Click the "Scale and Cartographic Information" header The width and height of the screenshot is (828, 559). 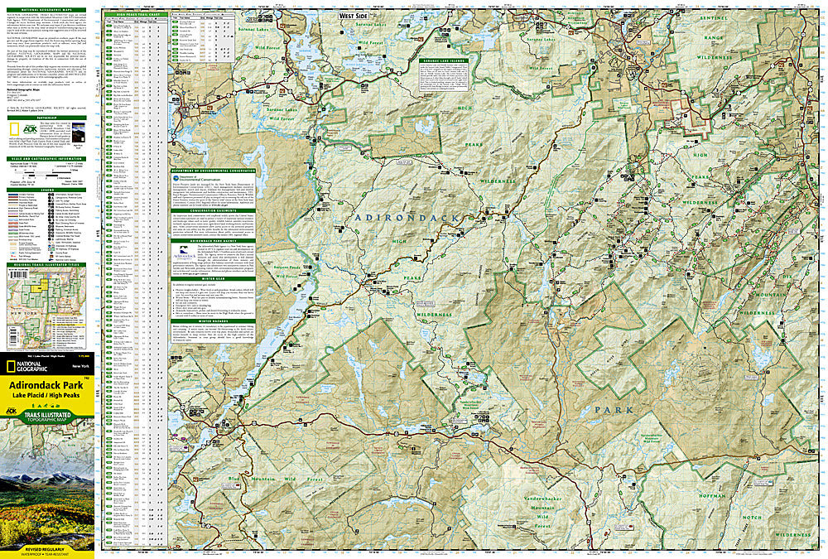click(x=46, y=159)
